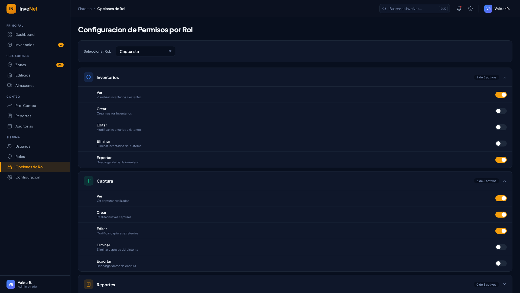520x293 pixels.
Task: Open Valtter R. profile at sidebar bottom
Action: click(24, 284)
